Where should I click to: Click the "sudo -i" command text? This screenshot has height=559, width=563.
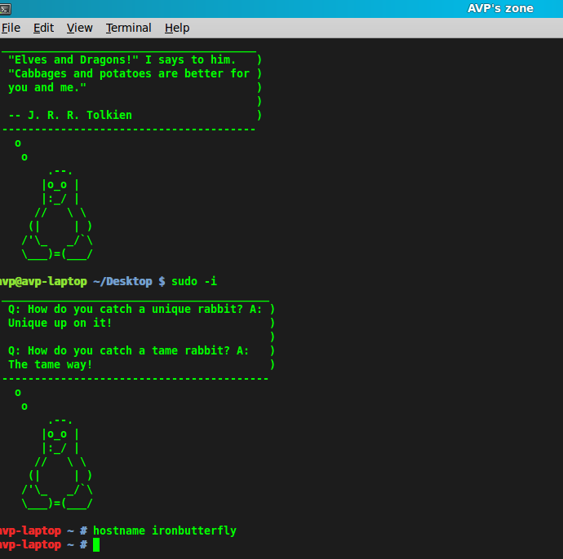194,281
